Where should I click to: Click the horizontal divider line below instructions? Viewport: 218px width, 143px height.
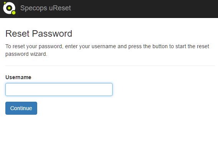coord(110,65)
